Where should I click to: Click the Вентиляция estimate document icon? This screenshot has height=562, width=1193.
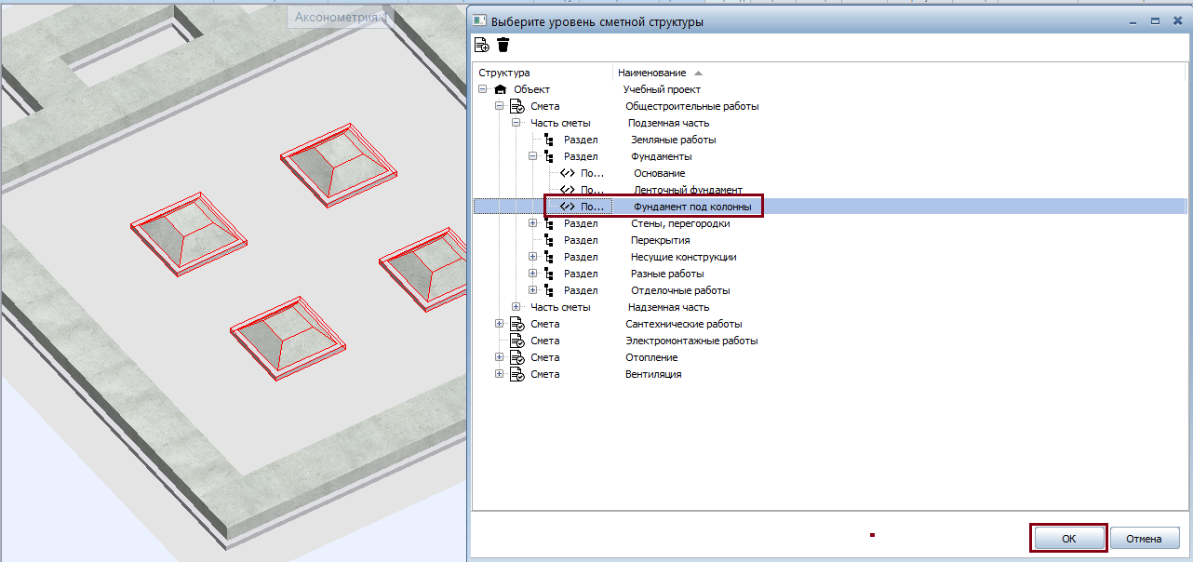click(516, 374)
